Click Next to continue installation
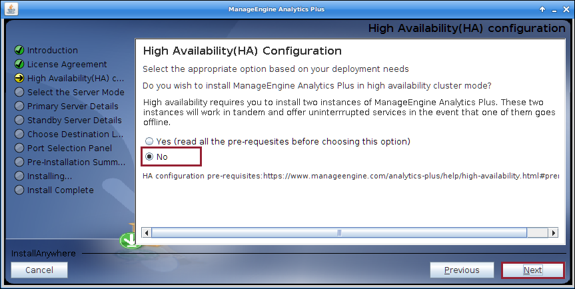The width and height of the screenshot is (575, 289). [x=532, y=270]
